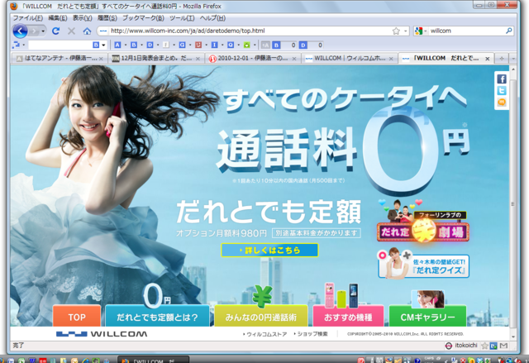Open dropdown next to the green toolbar icon
529x363 pixels.
[x=255, y=45]
